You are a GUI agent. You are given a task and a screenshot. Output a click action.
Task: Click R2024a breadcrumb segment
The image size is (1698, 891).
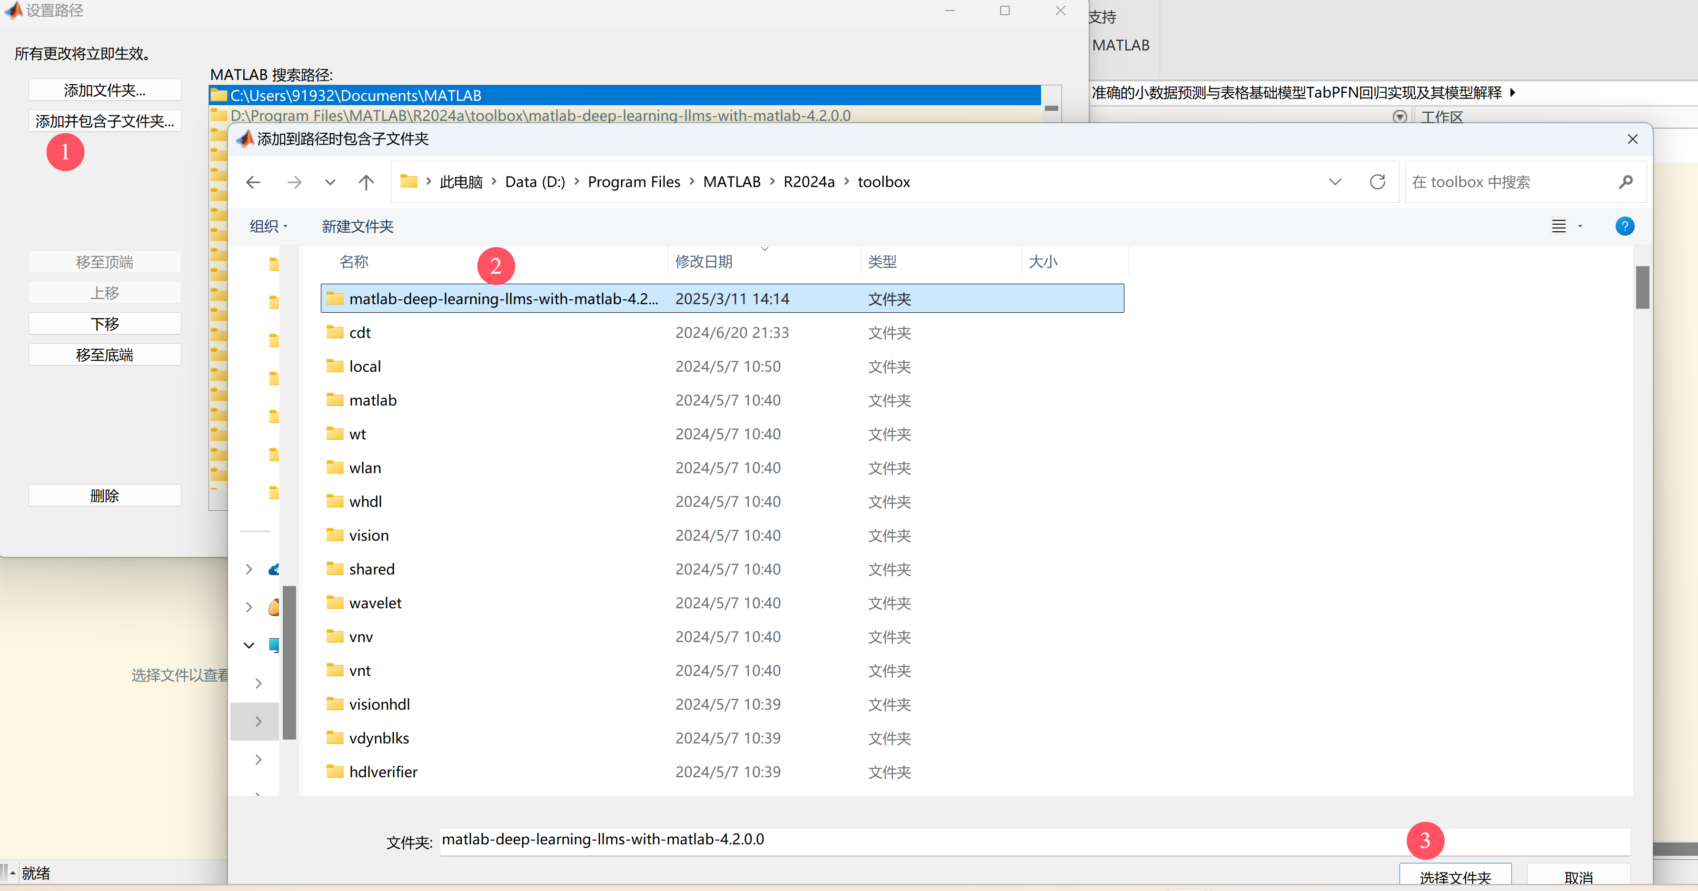(809, 182)
